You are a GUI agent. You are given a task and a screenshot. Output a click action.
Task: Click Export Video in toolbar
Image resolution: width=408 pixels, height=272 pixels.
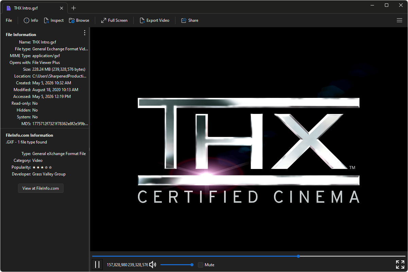(154, 20)
